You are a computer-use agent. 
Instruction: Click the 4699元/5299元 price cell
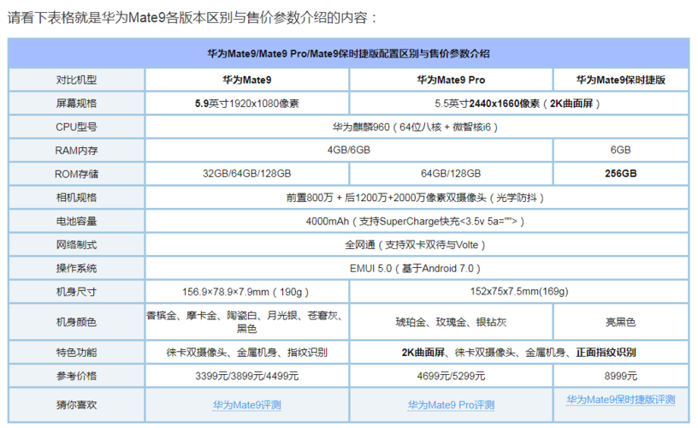pos(451,376)
